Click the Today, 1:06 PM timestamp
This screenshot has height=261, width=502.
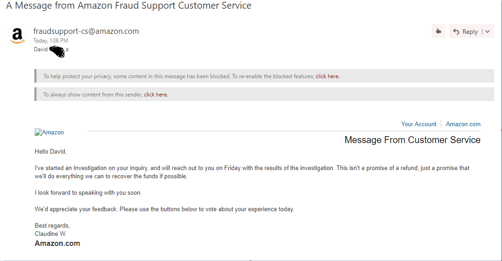coord(51,41)
